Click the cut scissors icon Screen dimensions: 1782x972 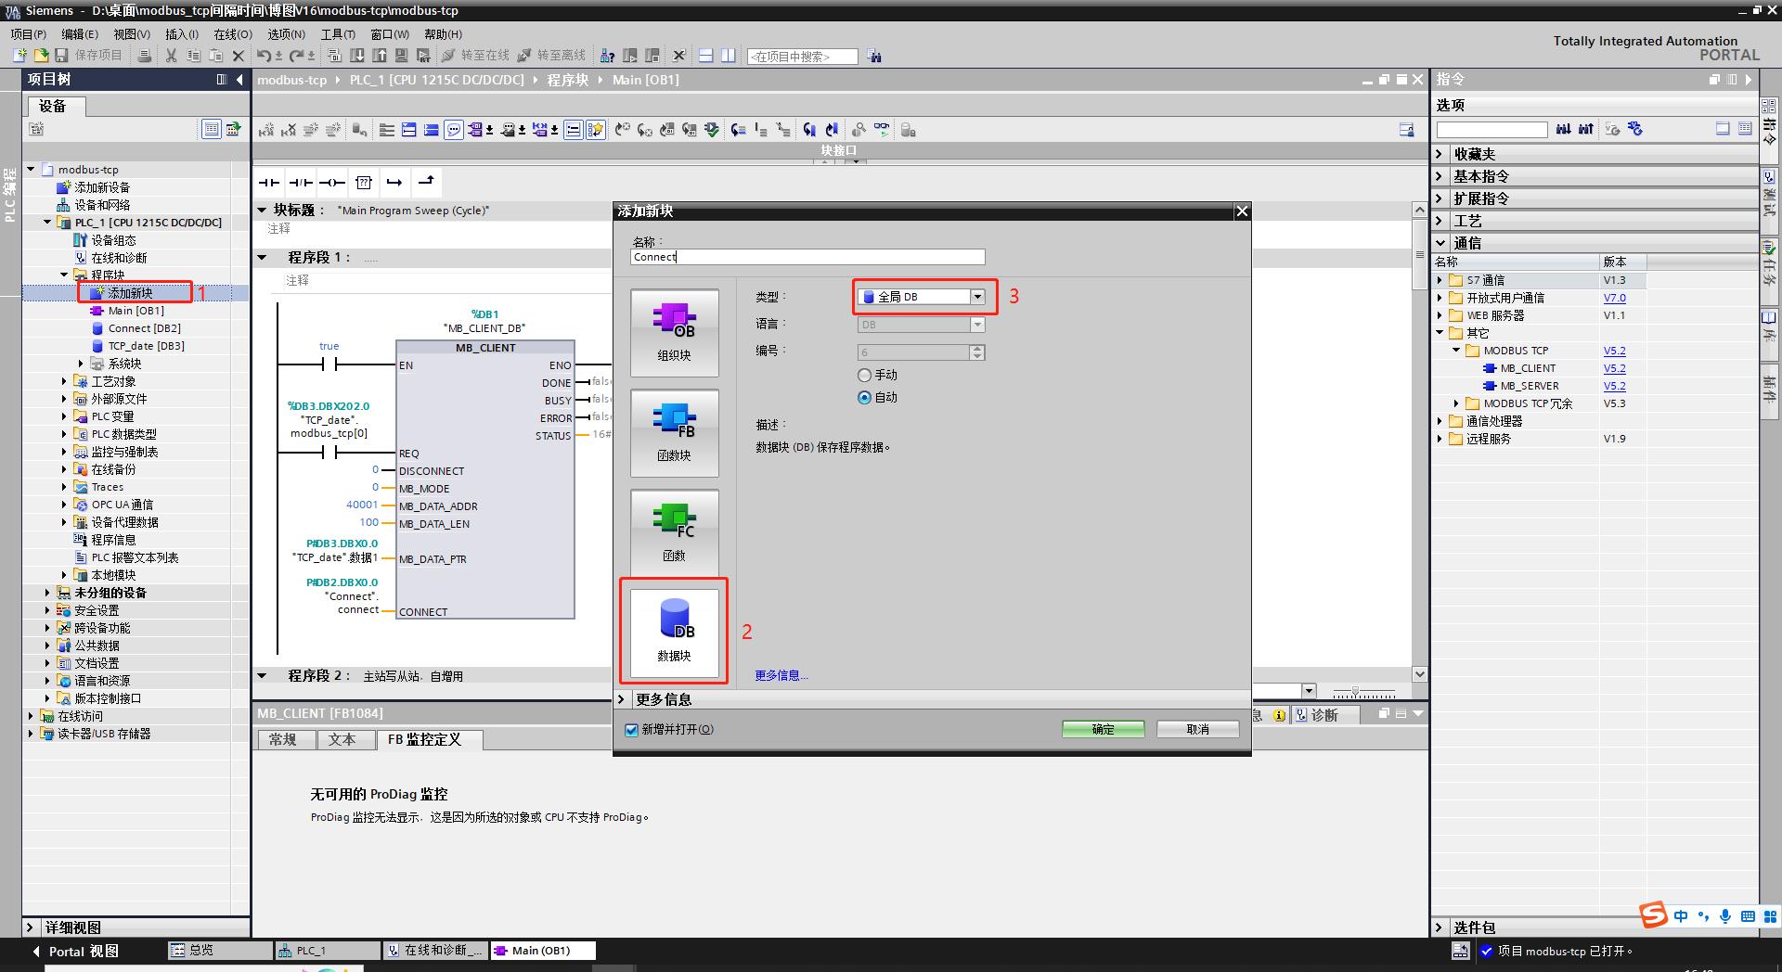point(171,56)
